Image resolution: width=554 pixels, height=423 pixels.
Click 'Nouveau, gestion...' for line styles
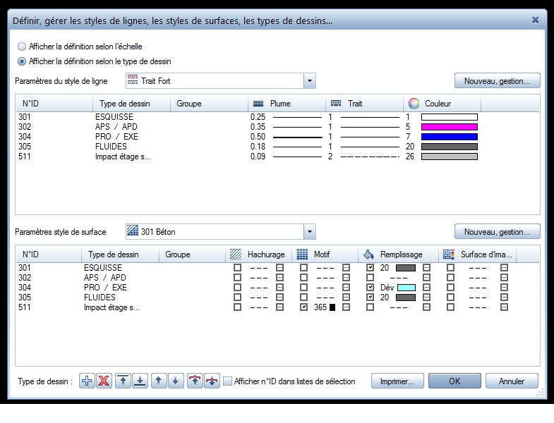497,81
